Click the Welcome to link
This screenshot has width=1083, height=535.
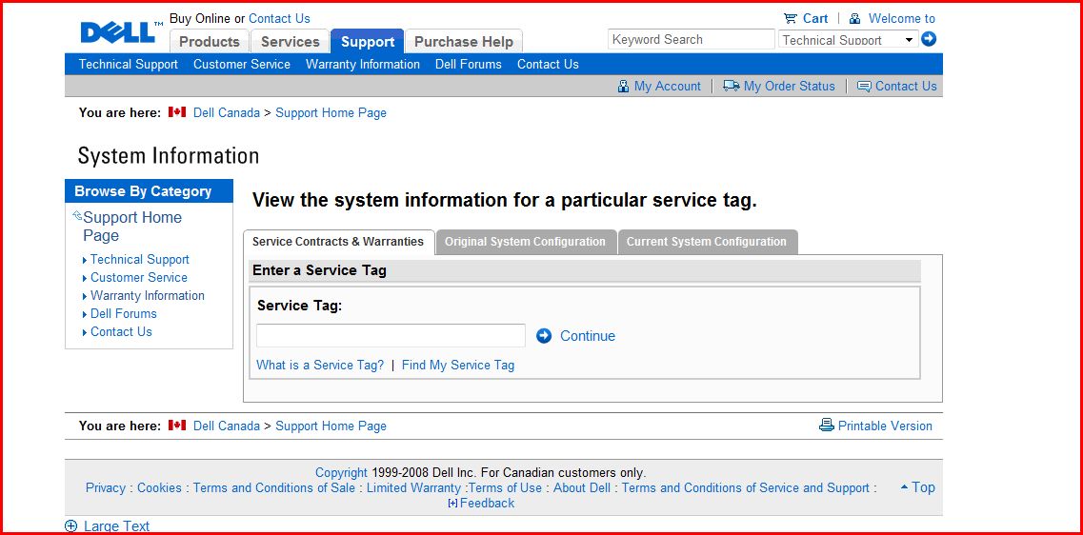click(901, 19)
